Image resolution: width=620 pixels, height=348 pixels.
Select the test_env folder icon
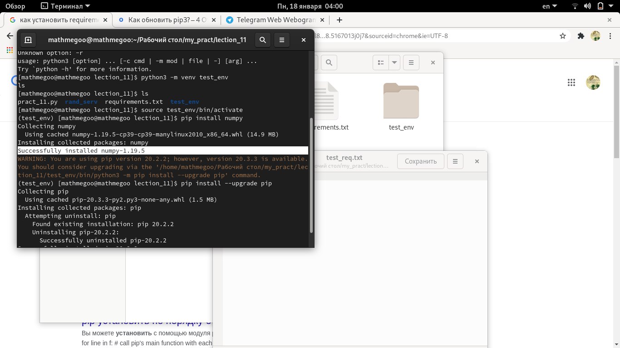click(x=401, y=101)
